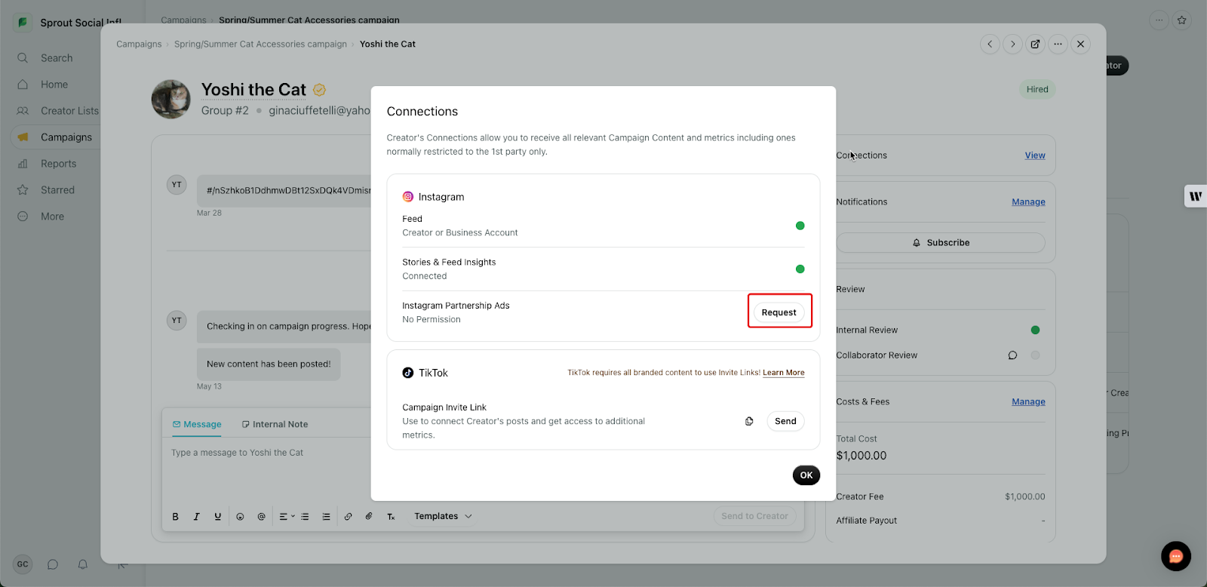Viewport: 1207px width, 587px height.
Task: Insert a hyperlink
Action: coord(348,517)
